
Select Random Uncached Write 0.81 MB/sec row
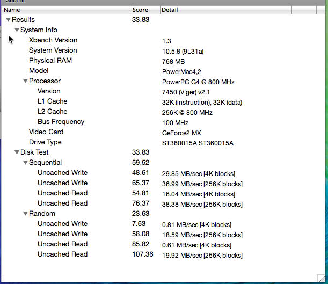click(159, 224)
